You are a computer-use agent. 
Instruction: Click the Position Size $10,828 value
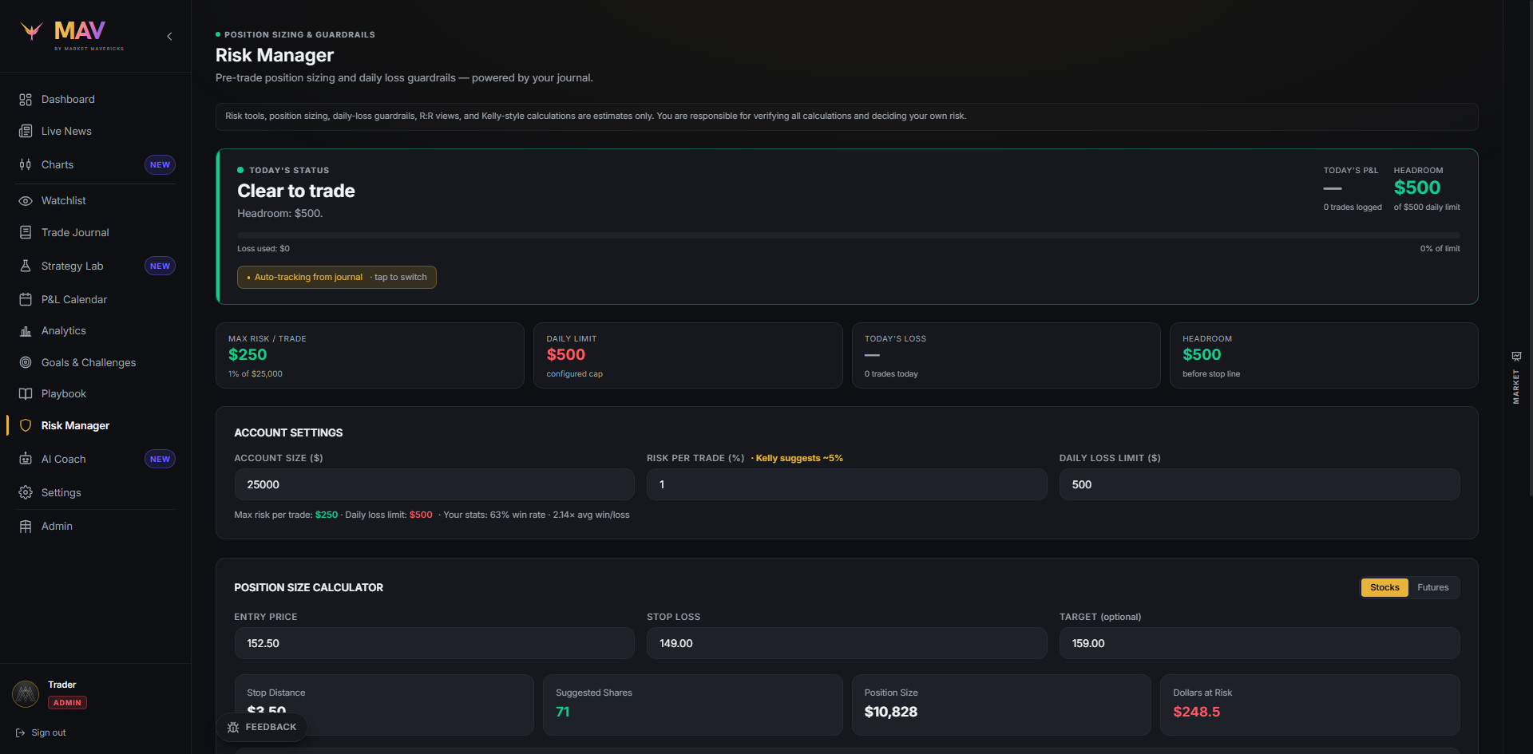tap(890, 713)
